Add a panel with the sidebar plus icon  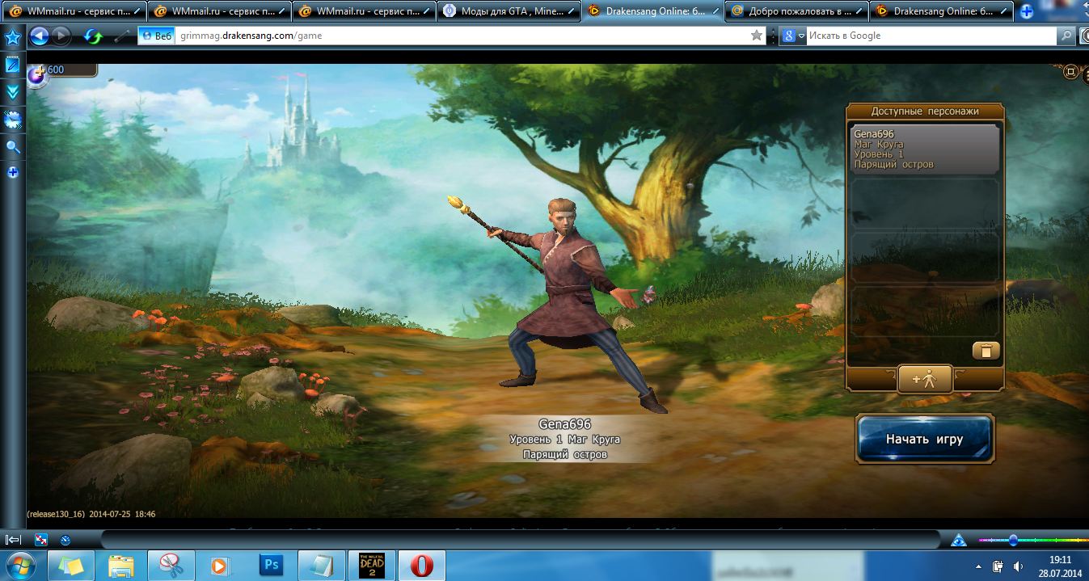(13, 172)
